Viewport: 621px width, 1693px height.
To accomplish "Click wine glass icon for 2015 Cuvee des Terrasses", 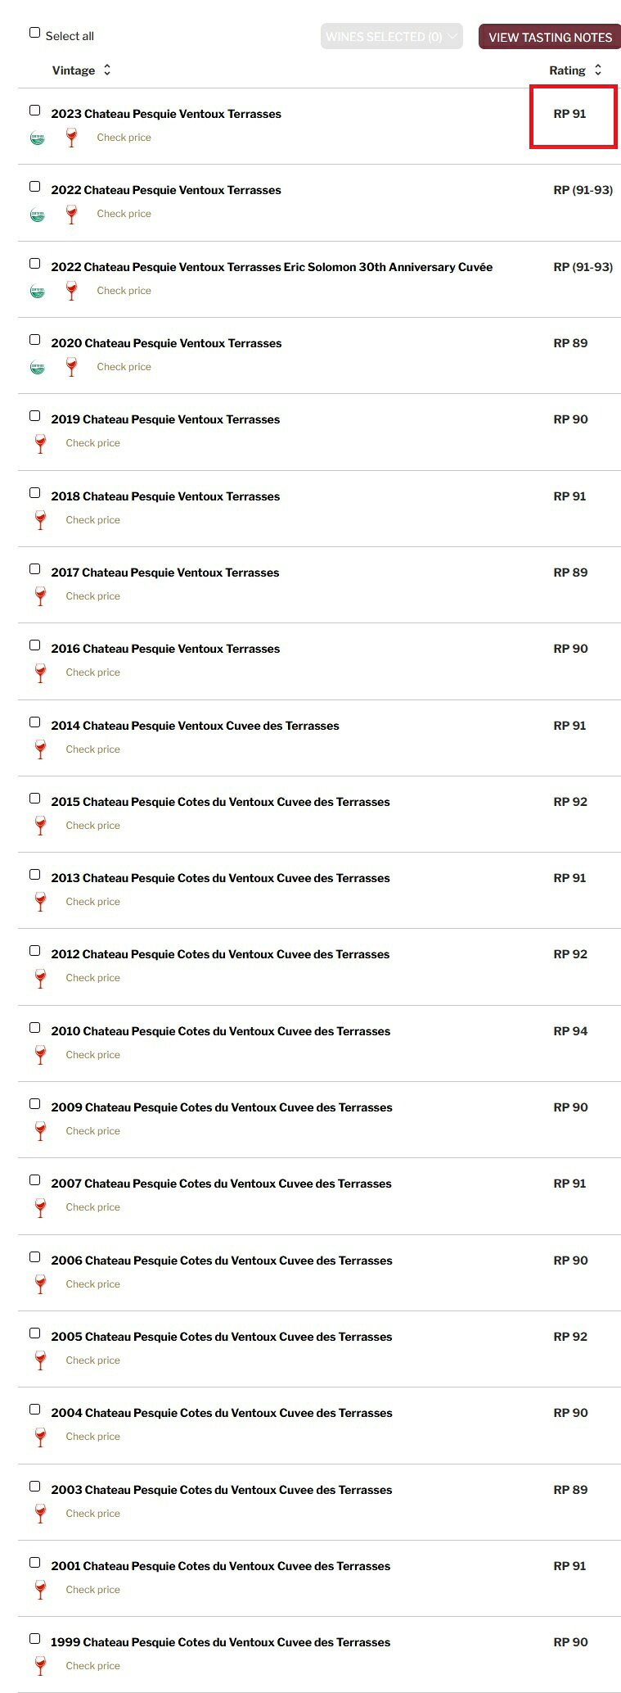I will click(x=40, y=826).
